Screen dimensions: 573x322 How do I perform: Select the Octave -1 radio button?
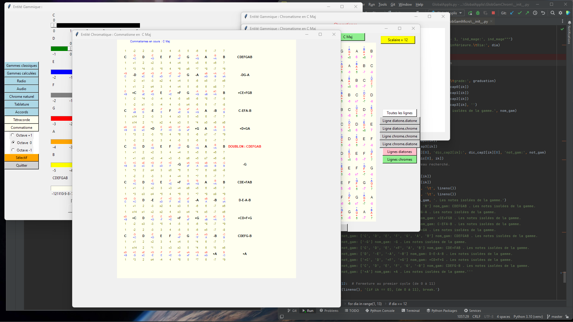tap(13, 150)
